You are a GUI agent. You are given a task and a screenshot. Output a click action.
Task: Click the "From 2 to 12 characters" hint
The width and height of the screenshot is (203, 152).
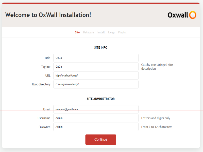pos(157,127)
